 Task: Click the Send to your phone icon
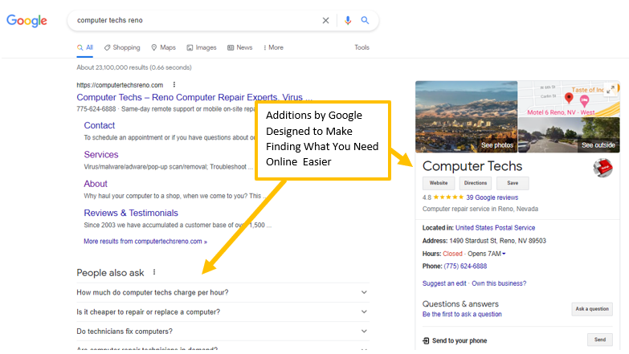point(426,341)
